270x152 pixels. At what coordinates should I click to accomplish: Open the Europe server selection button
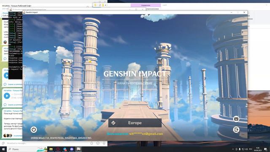pyautogui.click(x=135, y=123)
